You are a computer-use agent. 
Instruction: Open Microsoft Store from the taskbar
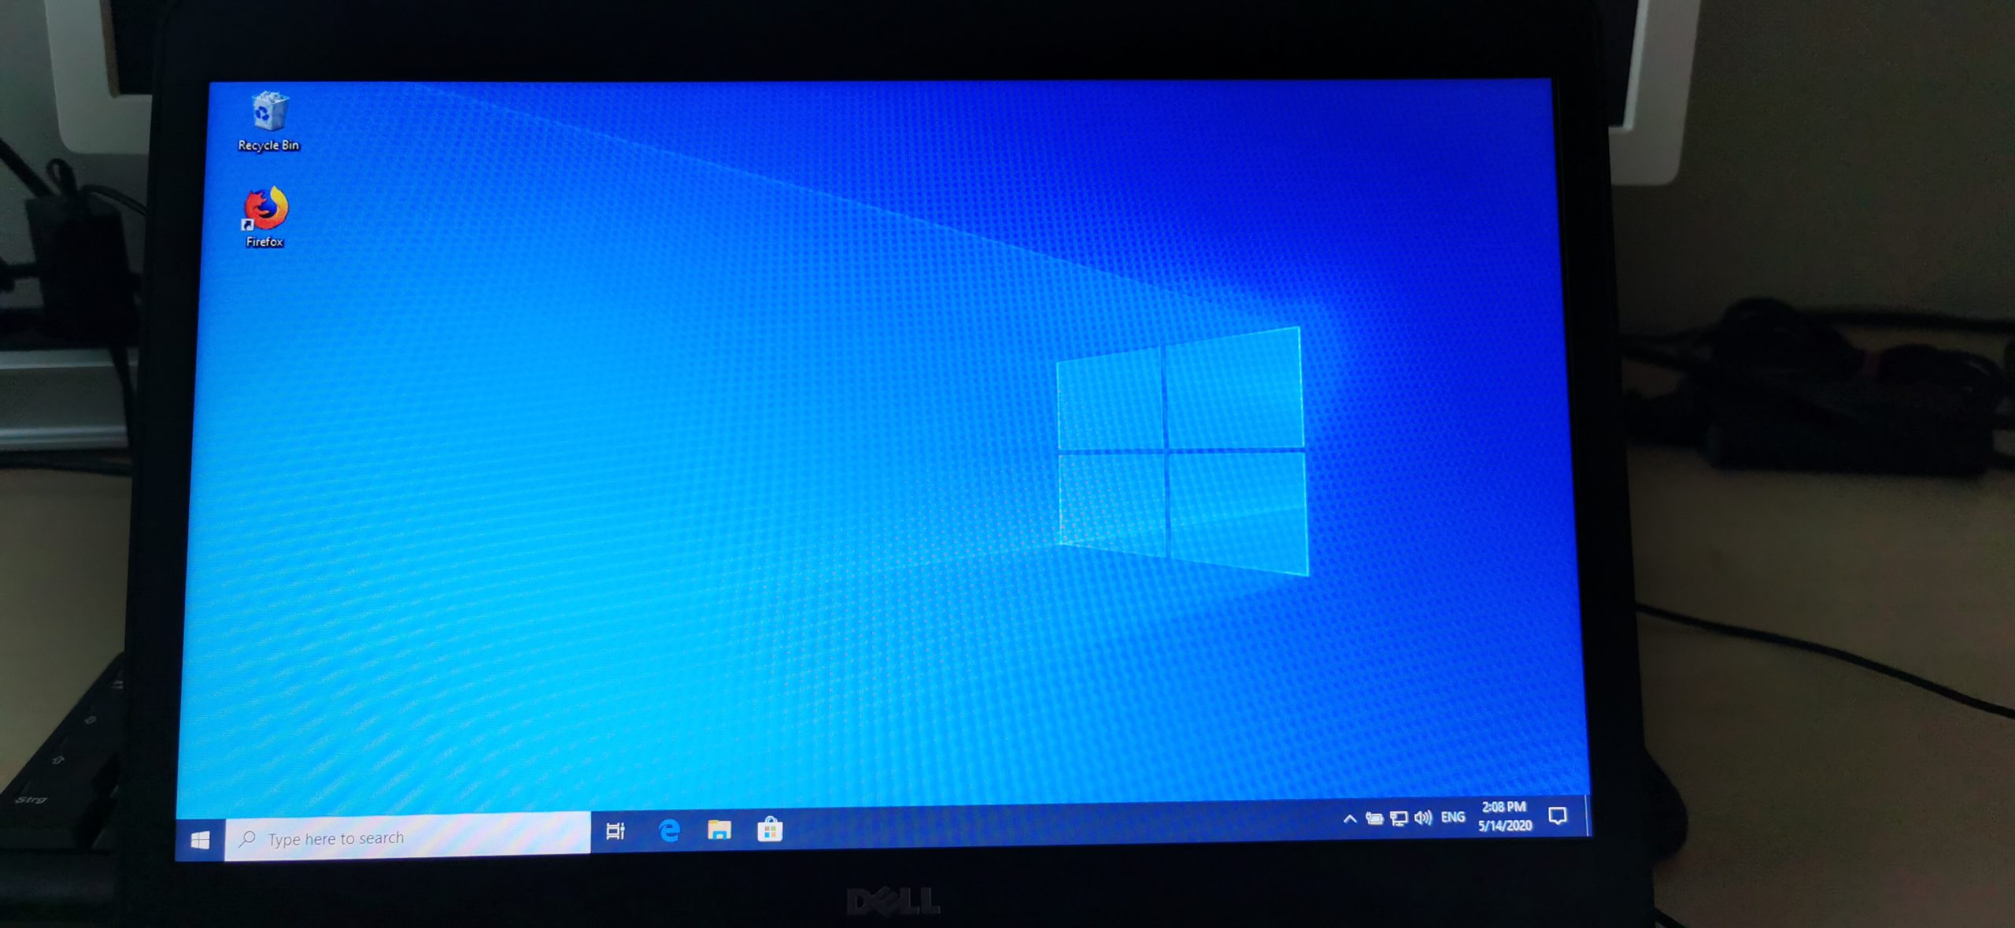770,828
